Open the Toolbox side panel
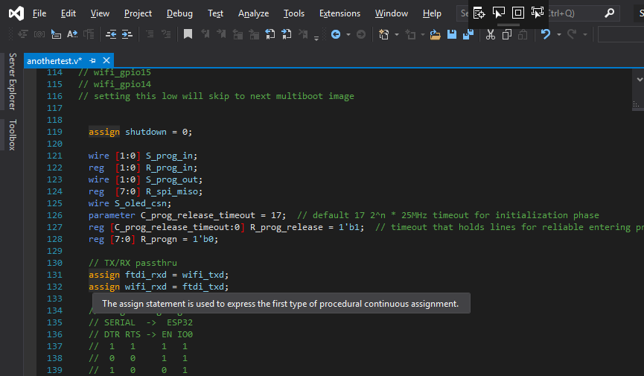Screen dimensions: 644x376 pyautogui.click(x=13, y=135)
